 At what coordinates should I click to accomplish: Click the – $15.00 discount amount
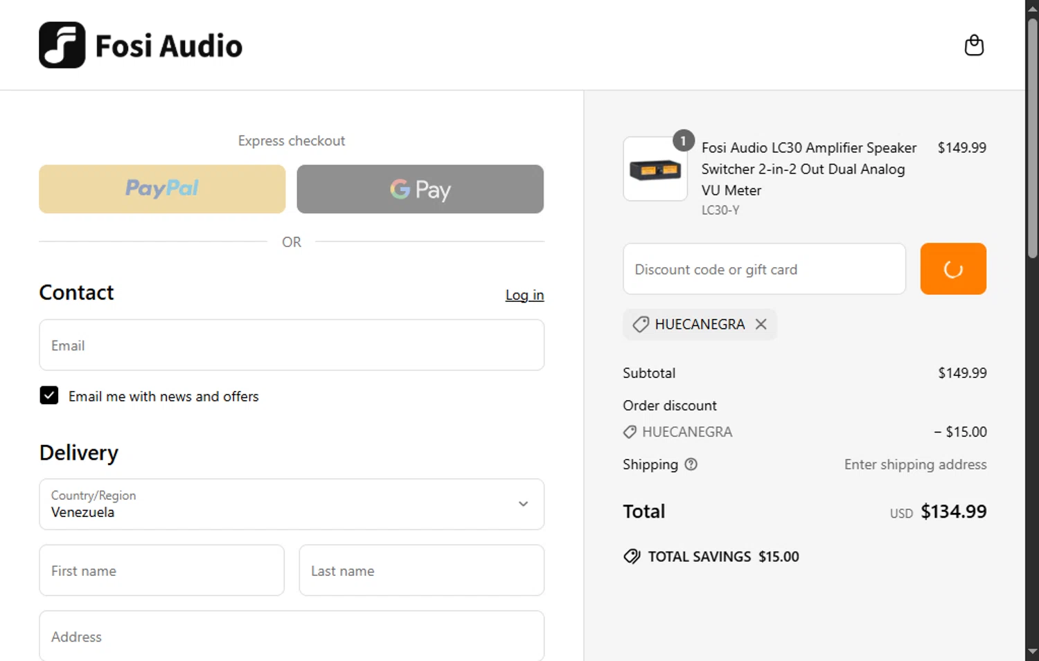[960, 432]
